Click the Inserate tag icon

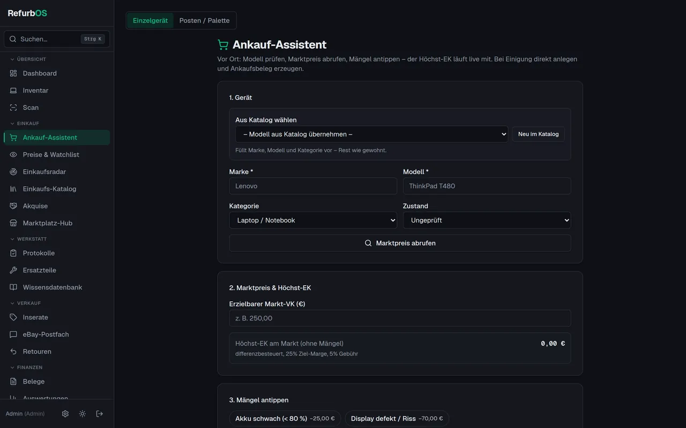pyautogui.click(x=13, y=317)
